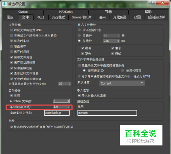Image resolution: width=171 pixels, height=154 pixels.
Task: Switch to the 视口 tab
Action: [41, 17]
